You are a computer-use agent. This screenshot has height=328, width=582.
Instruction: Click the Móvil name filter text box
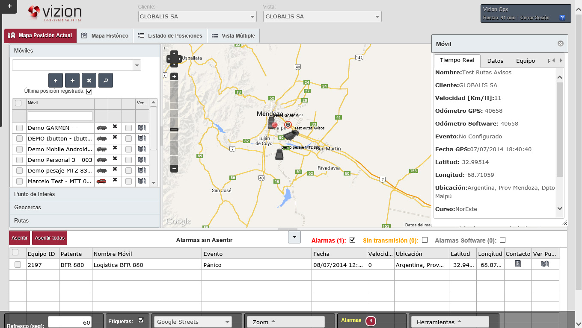pos(60,116)
